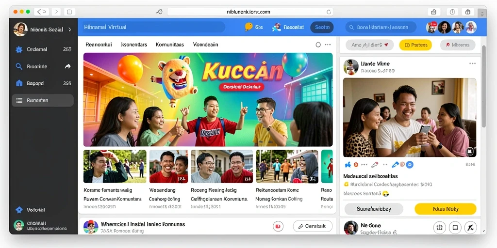
Task: Switch to the Vonndeain tab
Action: pyautogui.click(x=205, y=45)
